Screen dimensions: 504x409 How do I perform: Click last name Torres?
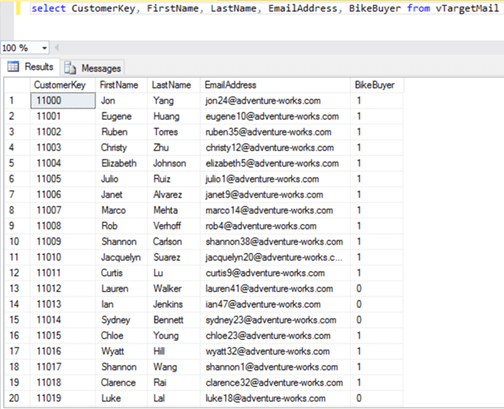[x=166, y=132]
